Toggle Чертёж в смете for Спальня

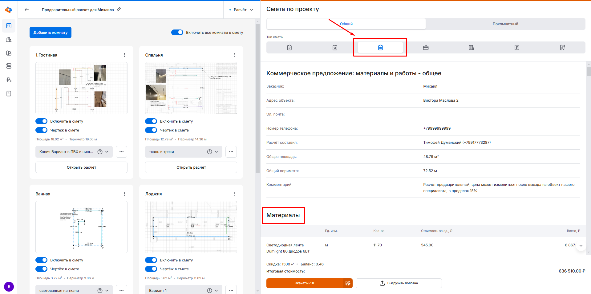pyautogui.click(x=151, y=130)
